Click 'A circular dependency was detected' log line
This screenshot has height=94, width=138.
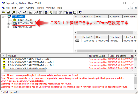click(22, 81)
